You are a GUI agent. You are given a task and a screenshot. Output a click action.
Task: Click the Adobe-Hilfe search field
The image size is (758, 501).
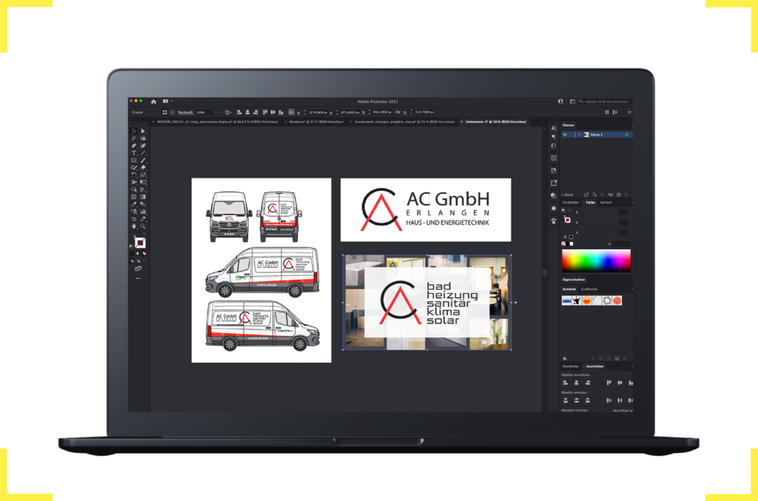[606, 101]
